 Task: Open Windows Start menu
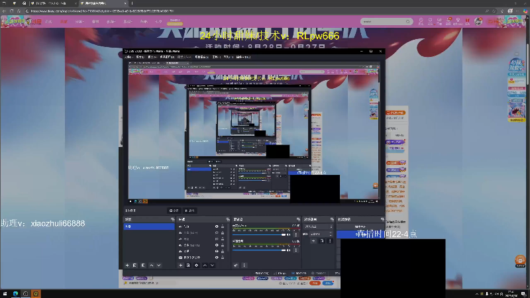[5, 294]
